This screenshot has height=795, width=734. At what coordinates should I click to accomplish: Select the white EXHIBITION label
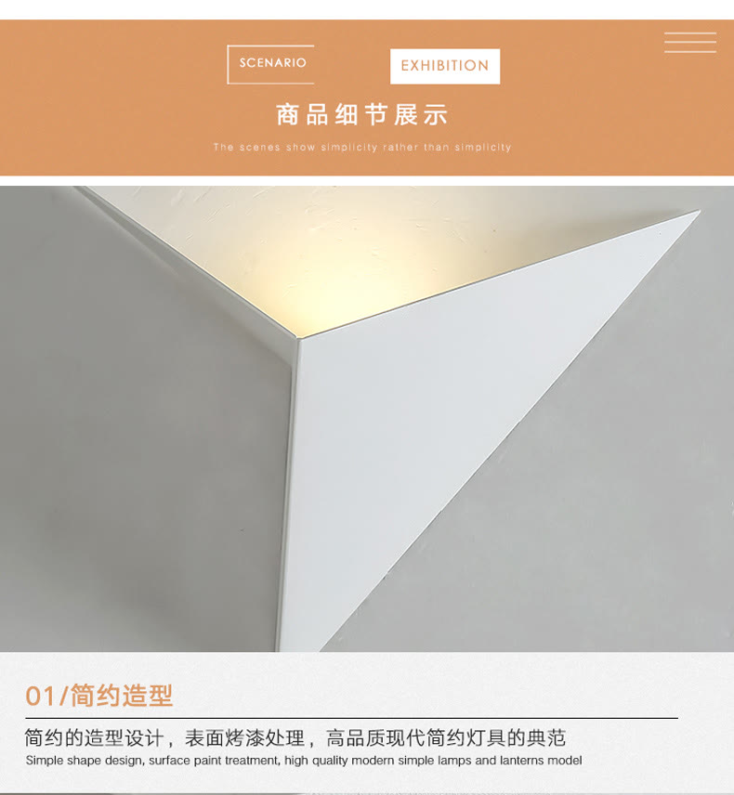coord(445,66)
